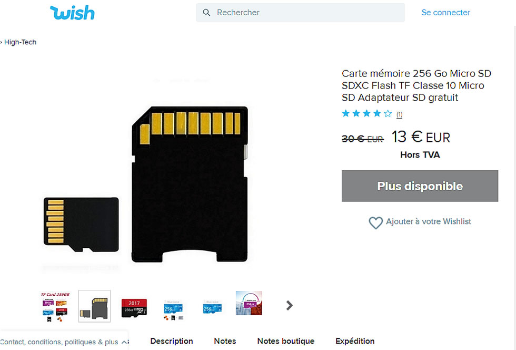The image size is (516, 350).
Task: Click the Plus disponible button
Action: click(420, 186)
